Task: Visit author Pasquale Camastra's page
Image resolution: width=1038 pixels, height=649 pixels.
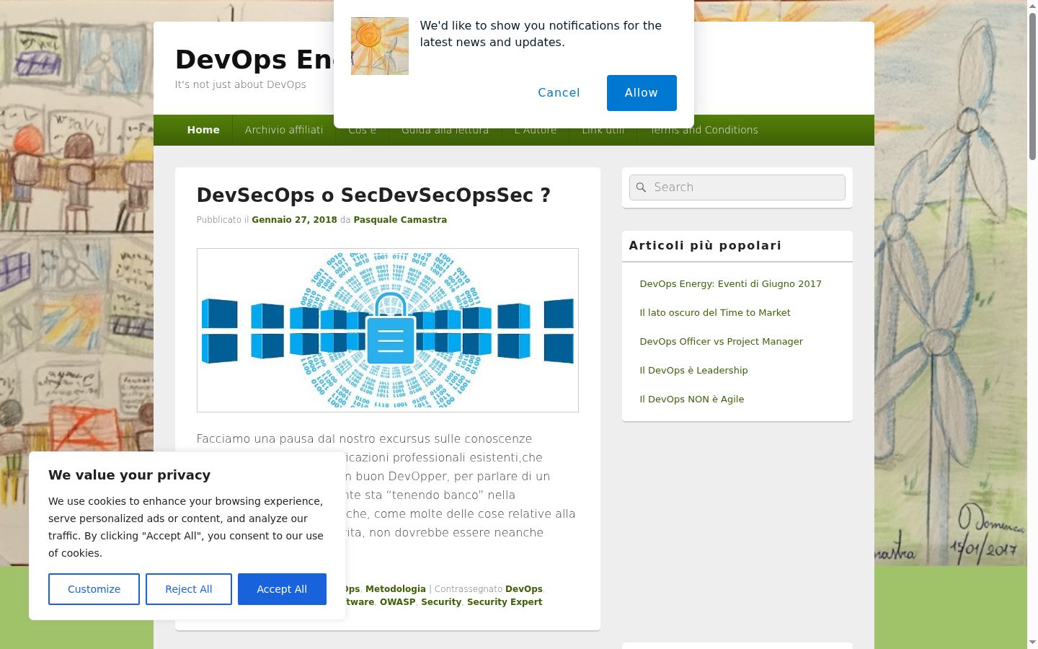Action: point(400,220)
